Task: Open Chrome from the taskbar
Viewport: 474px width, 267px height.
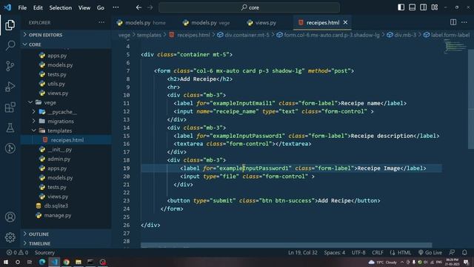Action: pyautogui.click(x=66, y=262)
